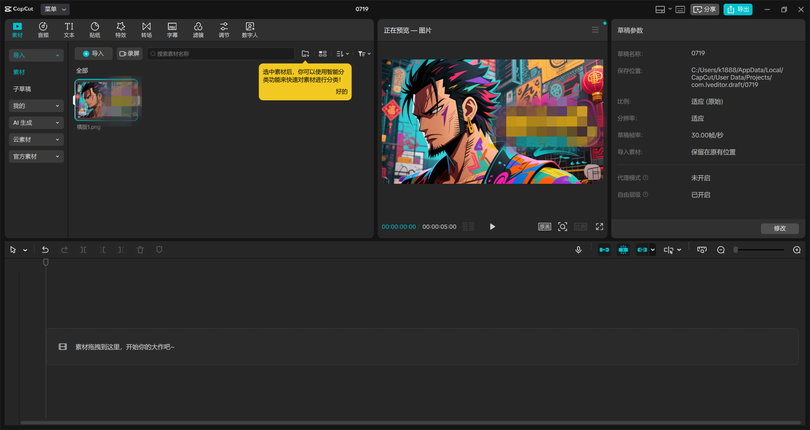Click the timeline marker shield icon
Screen dimensions: 810x430
159,250
